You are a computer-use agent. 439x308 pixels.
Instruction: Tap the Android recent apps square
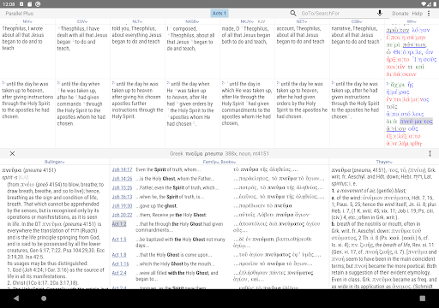pos(423,299)
